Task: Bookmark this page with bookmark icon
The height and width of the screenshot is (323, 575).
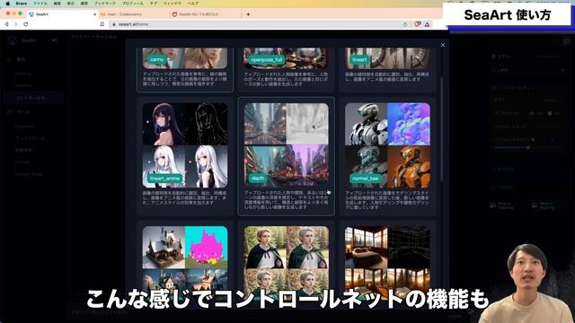Action: (x=102, y=24)
